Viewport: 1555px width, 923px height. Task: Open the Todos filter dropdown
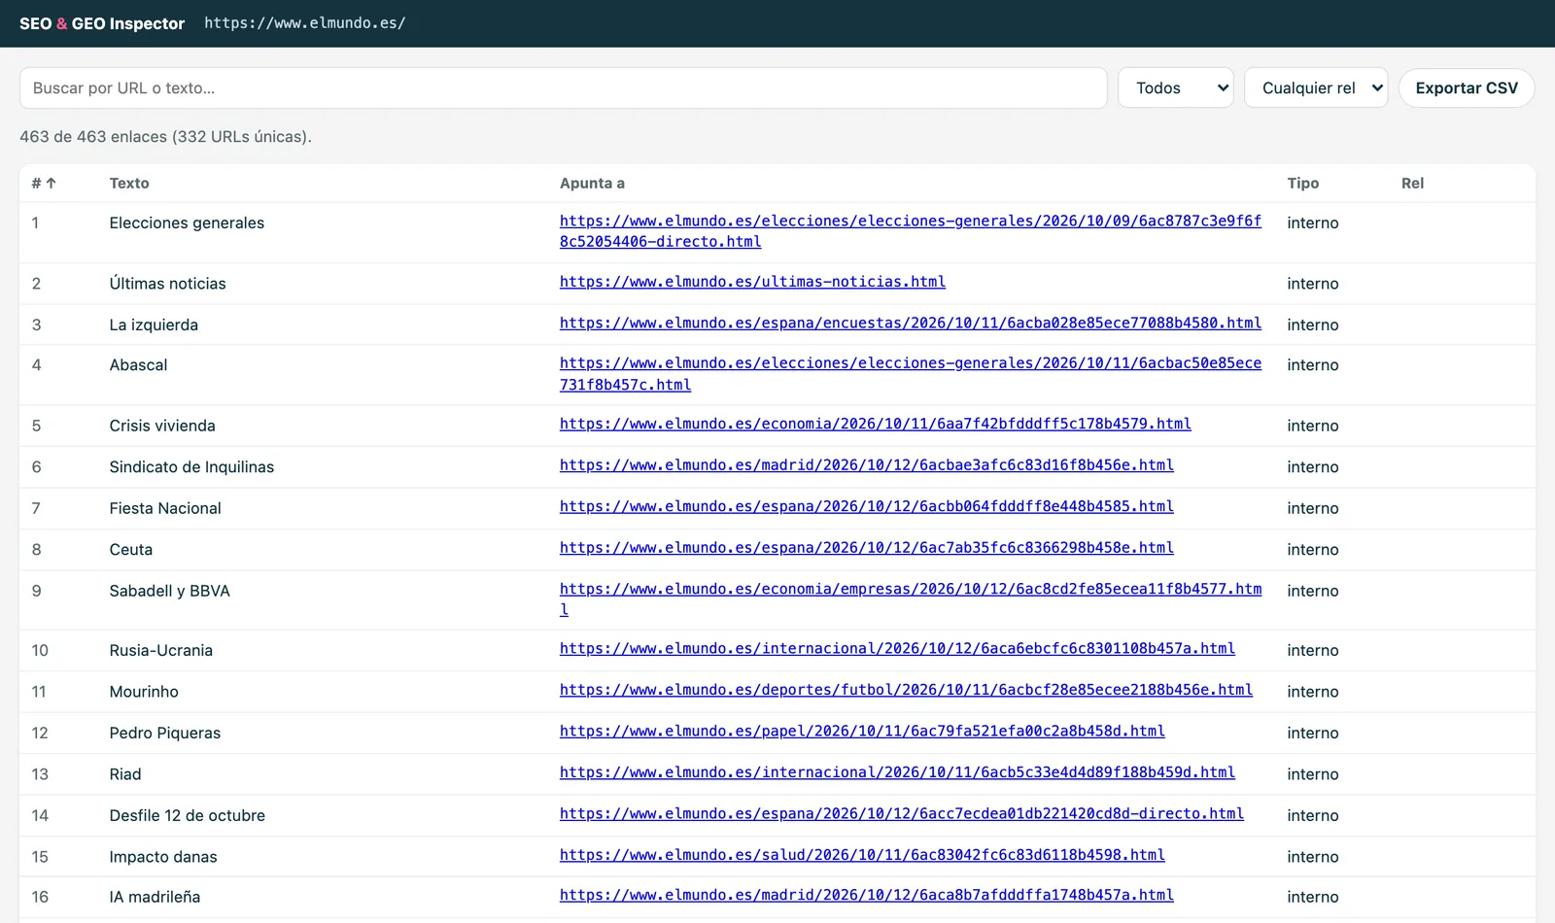point(1175,87)
